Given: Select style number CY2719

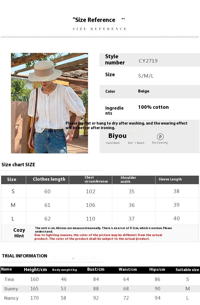Looking at the screenshot, I should [148, 61].
